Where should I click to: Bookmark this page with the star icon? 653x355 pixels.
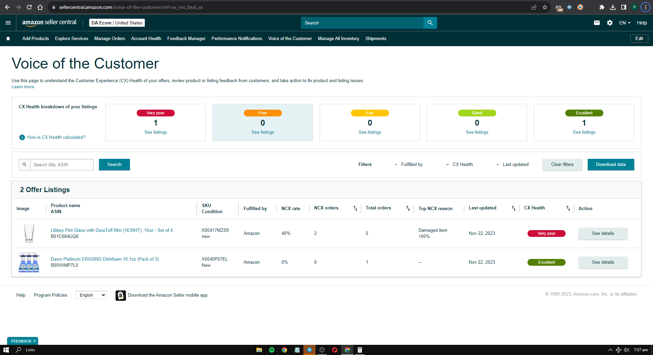[x=545, y=7]
